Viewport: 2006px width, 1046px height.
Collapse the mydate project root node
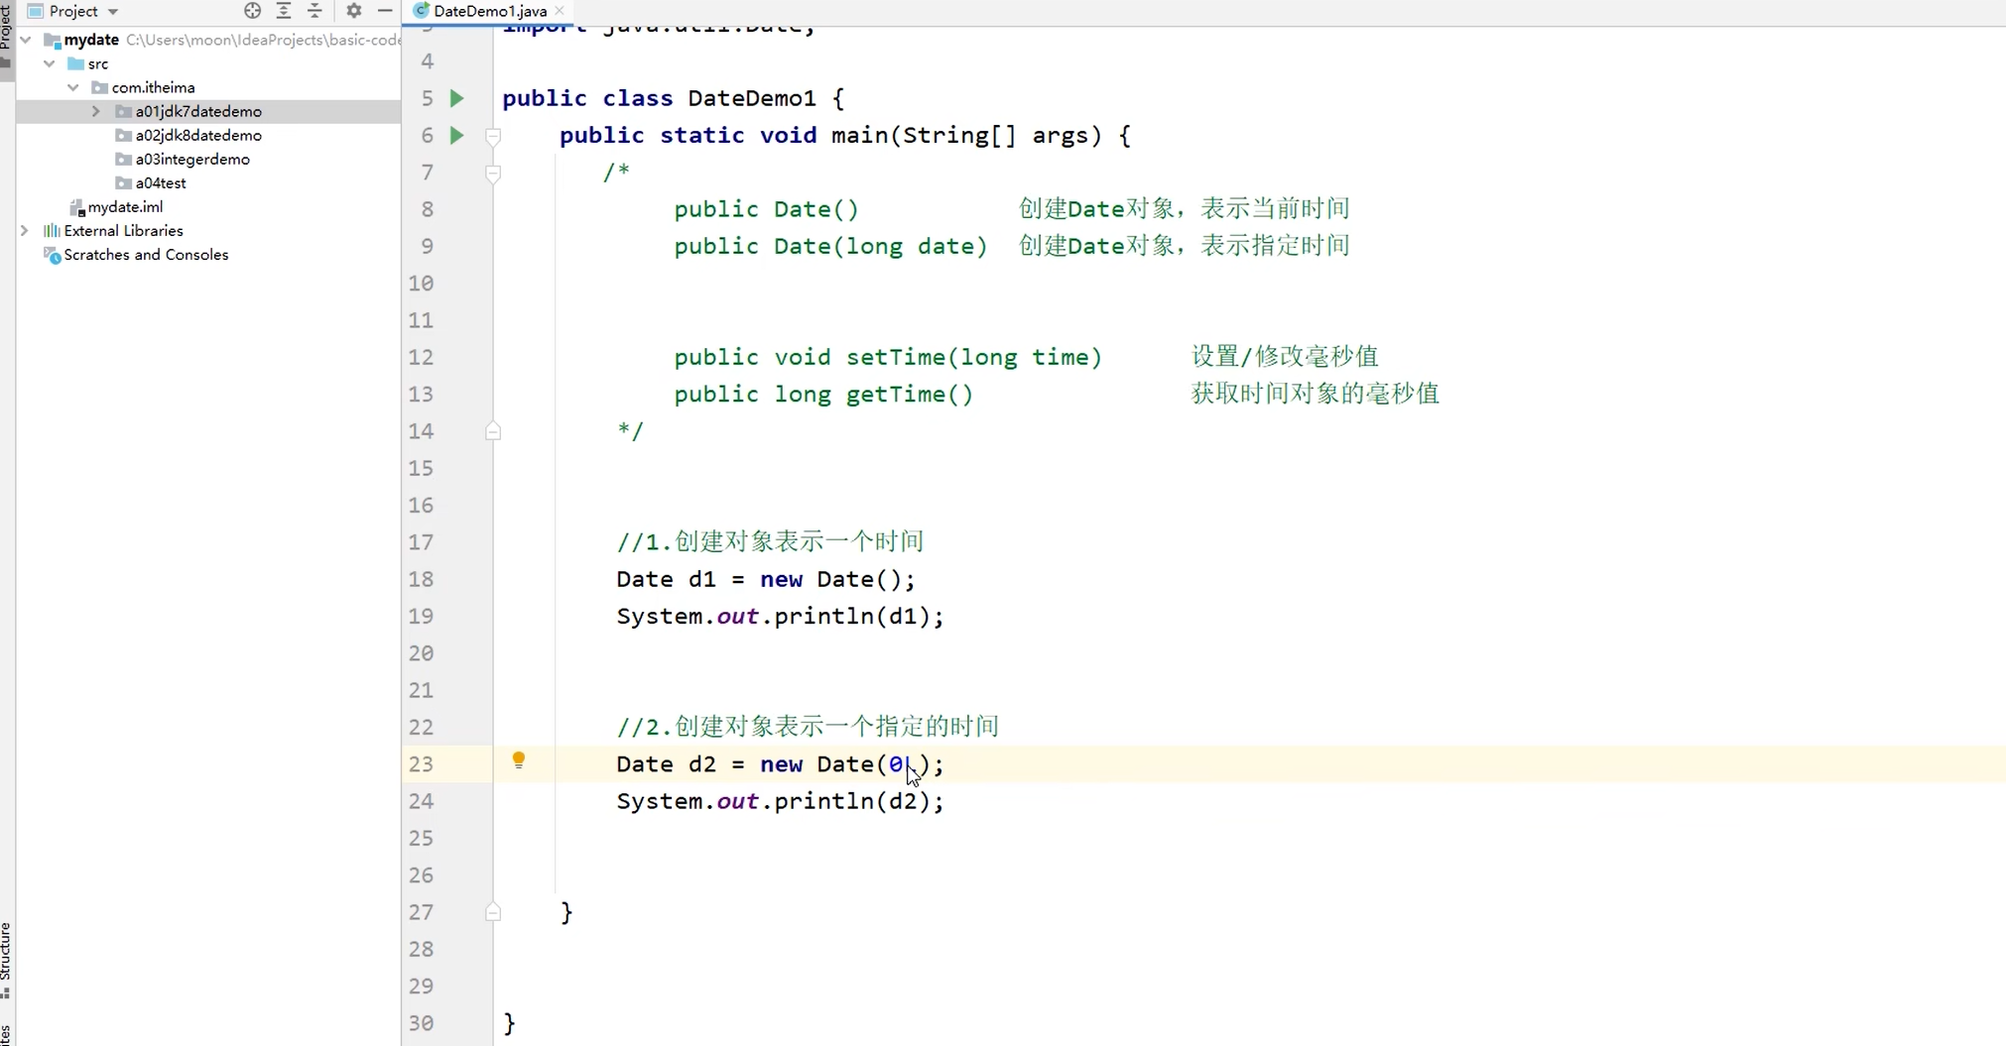tap(27, 40)
